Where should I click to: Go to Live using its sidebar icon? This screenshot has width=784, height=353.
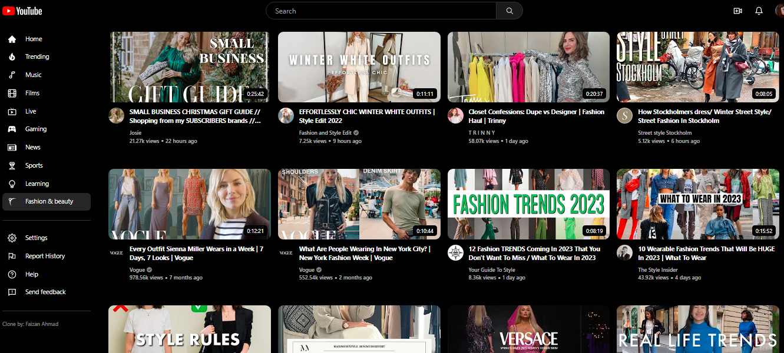[12, 111]
